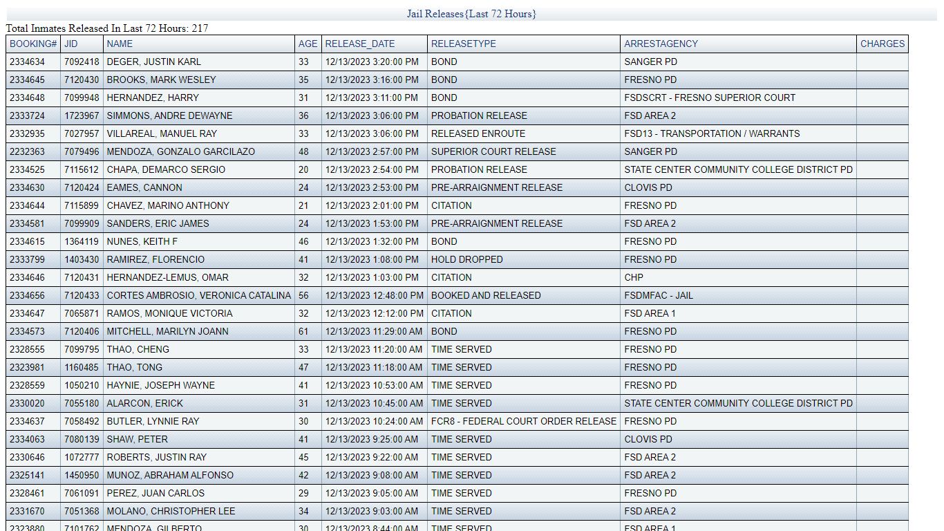Click FSD13 - TRANSPORTATION / WARRANTS agency
944x531 pixels.
(712, 133)
